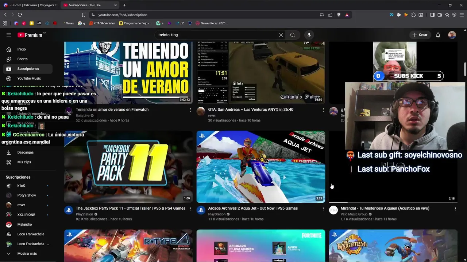Start voice search with the microphone

click(309, 35)
